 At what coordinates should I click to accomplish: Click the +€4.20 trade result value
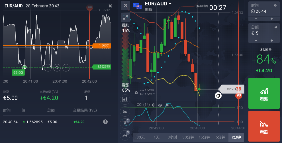pos(49,98)
